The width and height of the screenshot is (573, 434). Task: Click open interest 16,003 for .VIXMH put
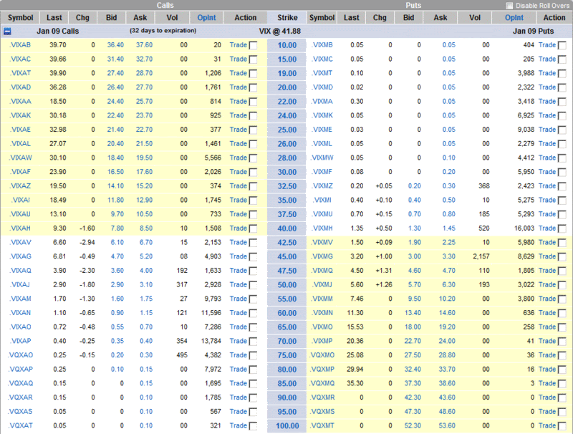524,228
